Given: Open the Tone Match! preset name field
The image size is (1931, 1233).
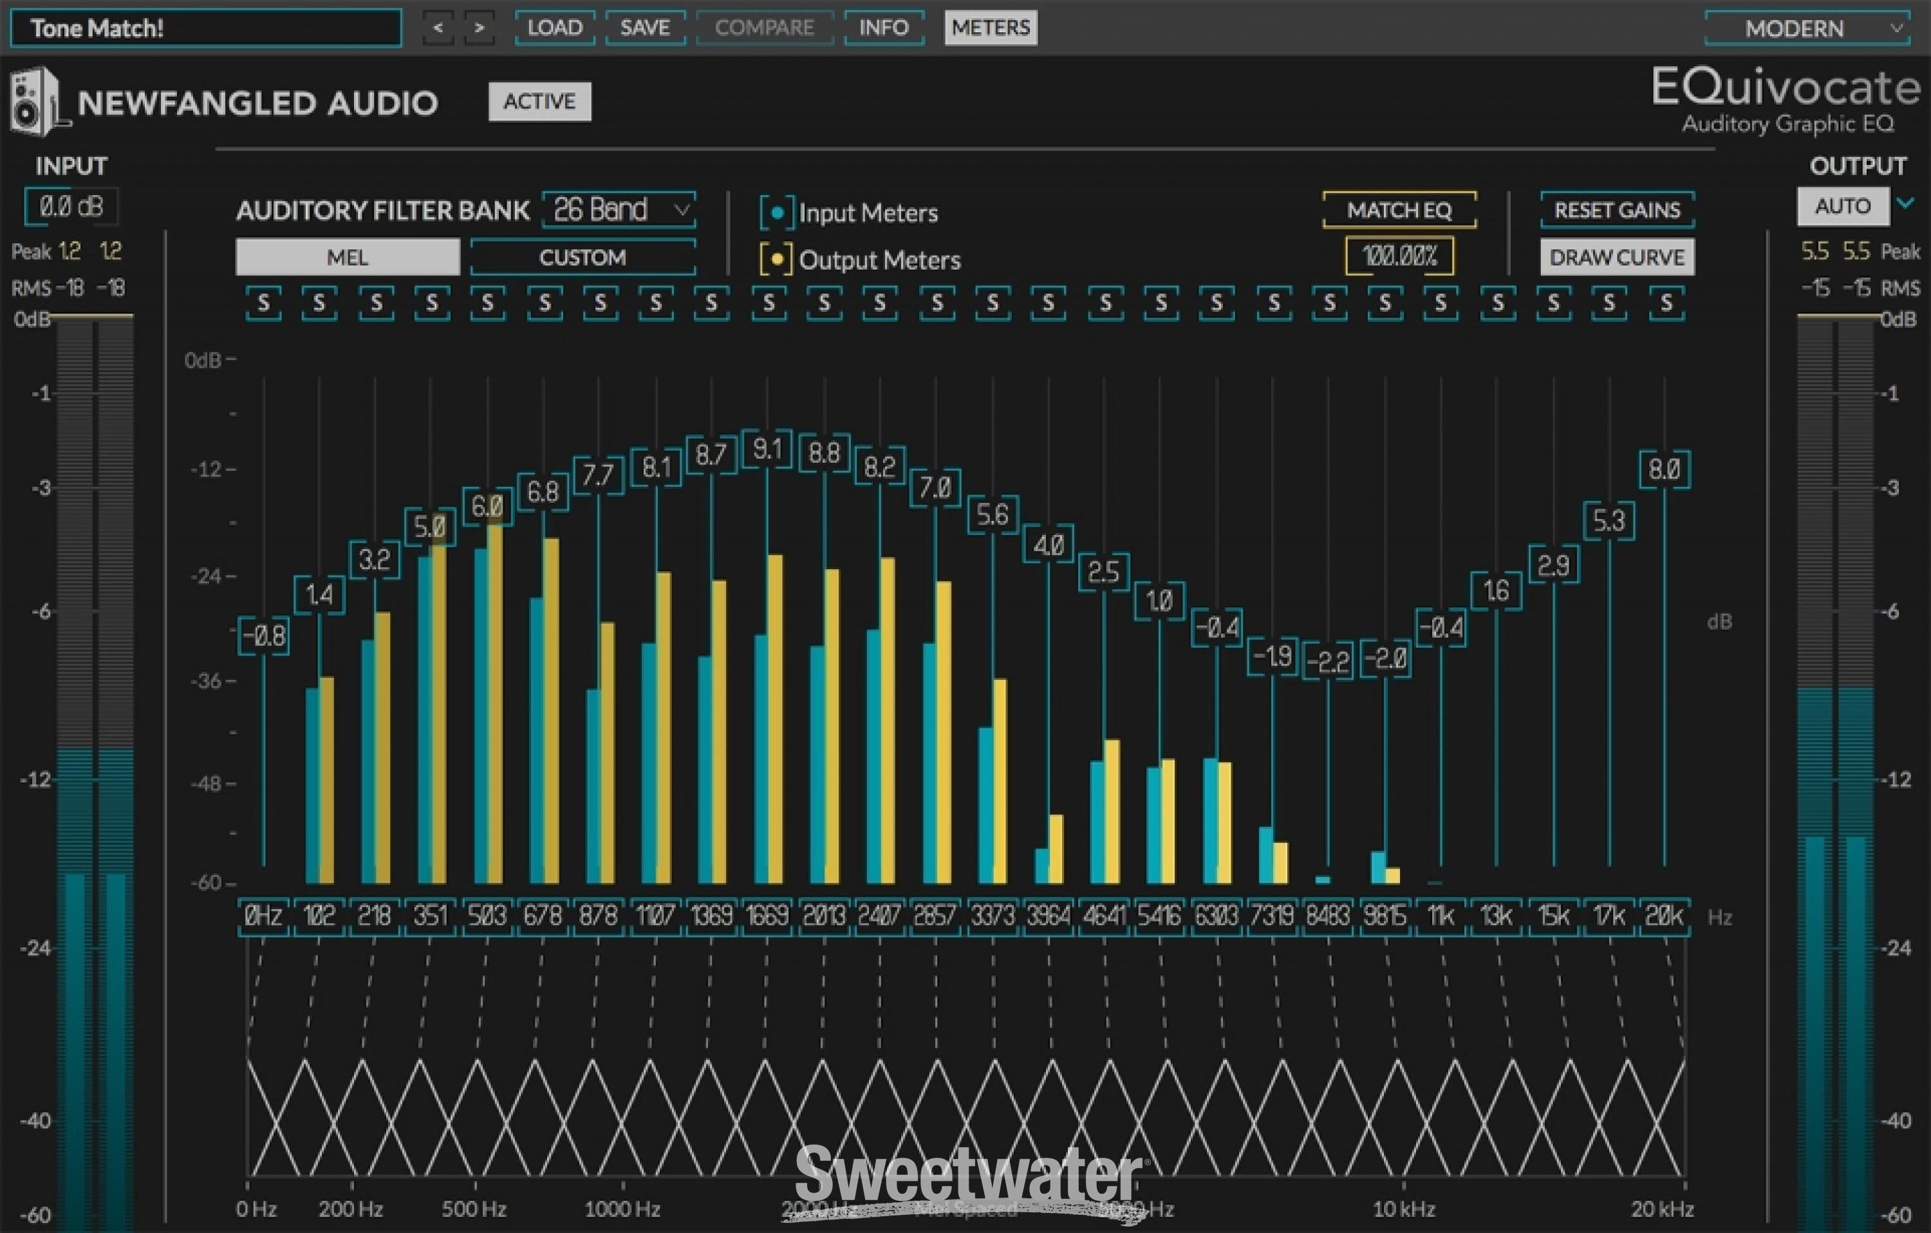Looking at the screenshot, I should point(206,28).
